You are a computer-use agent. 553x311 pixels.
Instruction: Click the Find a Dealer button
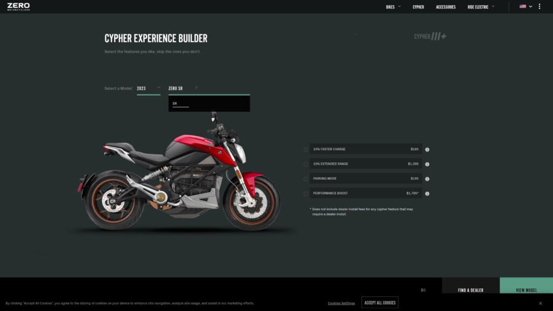click(470, 290)
